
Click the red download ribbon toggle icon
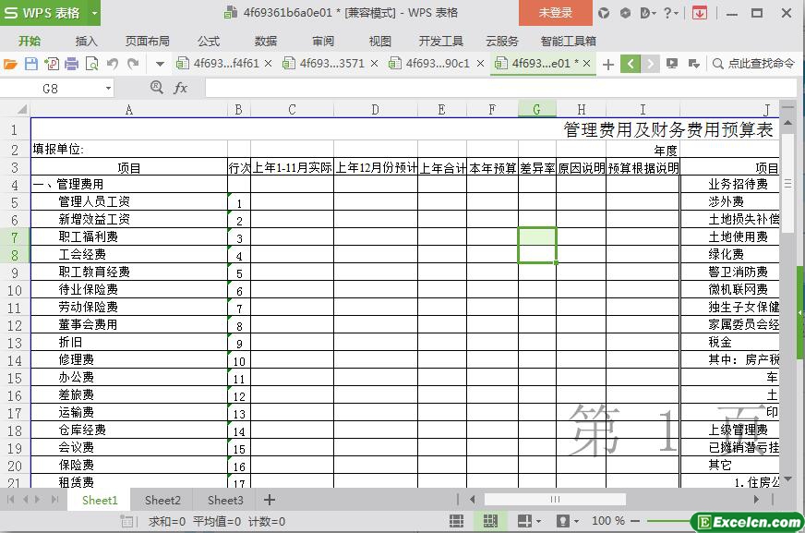(699, 13)
